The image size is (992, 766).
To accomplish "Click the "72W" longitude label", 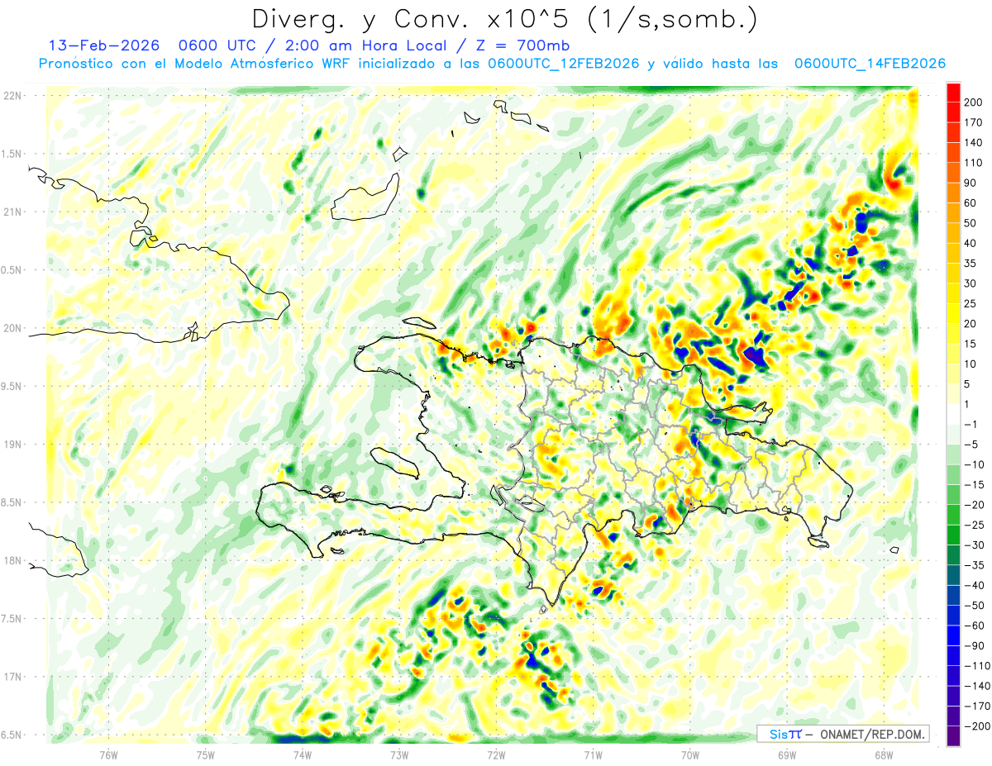I will click(496, 754).
